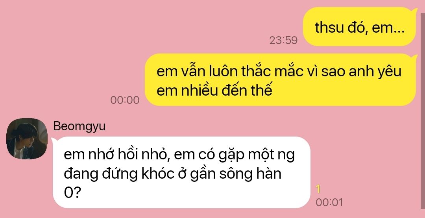
Task: Click the tail of Beomgyu's white bubble
Action: 54,140
